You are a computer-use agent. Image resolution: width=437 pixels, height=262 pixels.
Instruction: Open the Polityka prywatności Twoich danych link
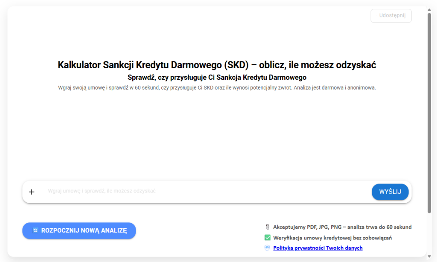point(318,248)
